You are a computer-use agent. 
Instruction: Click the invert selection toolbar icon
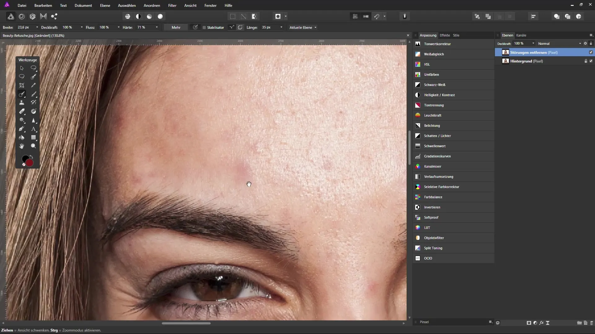254,16
